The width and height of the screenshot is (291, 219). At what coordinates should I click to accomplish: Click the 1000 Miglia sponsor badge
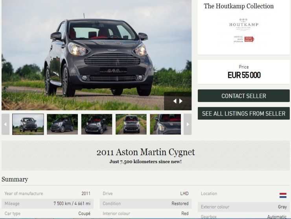[x=249, y=39]
